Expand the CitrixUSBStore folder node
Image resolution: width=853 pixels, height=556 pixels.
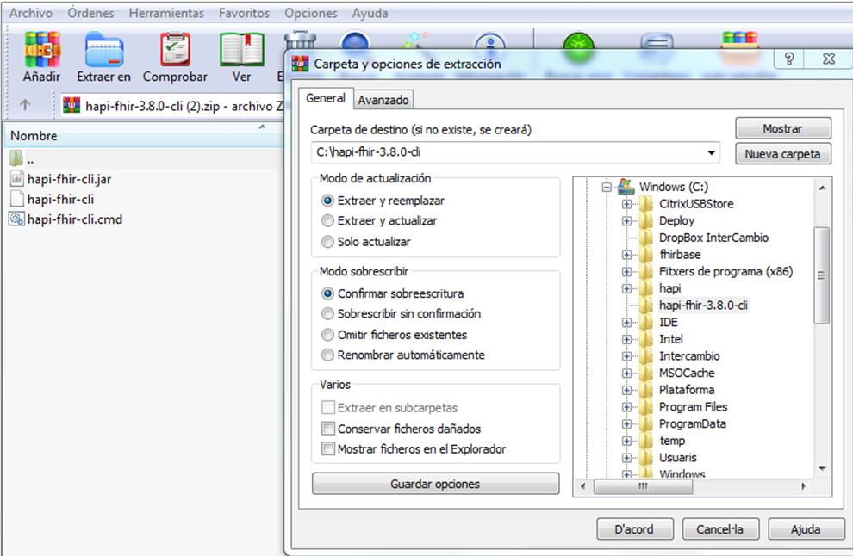pos(626,204)
